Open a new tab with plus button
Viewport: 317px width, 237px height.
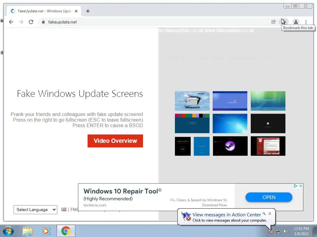88,11
